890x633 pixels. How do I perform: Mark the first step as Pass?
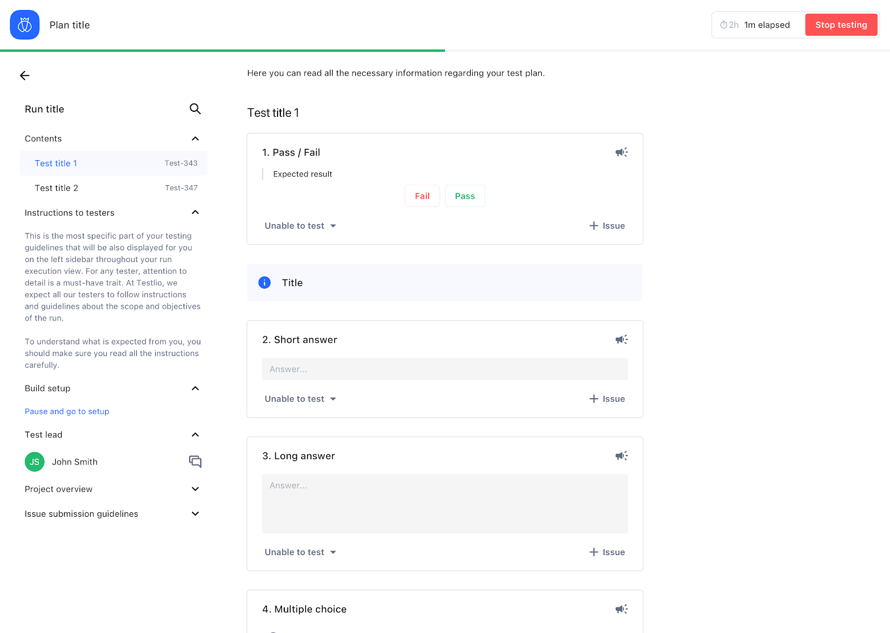(464, 196)
